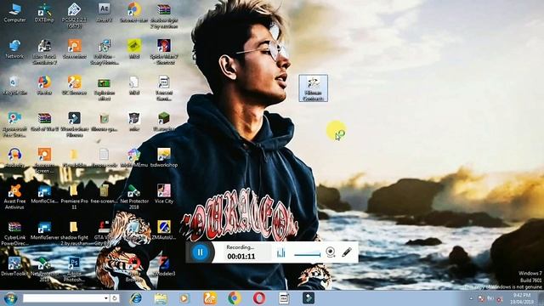Open the recorder audio levels indicator
The image size is (544, 306).
[280, 252]
